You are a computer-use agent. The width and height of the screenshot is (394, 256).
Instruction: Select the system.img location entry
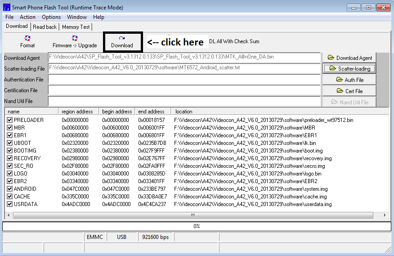click(251, 189)
